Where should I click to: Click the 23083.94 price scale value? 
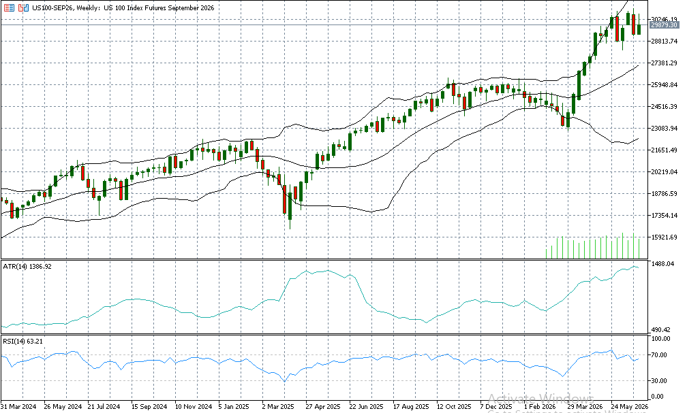tap(665, 128)
